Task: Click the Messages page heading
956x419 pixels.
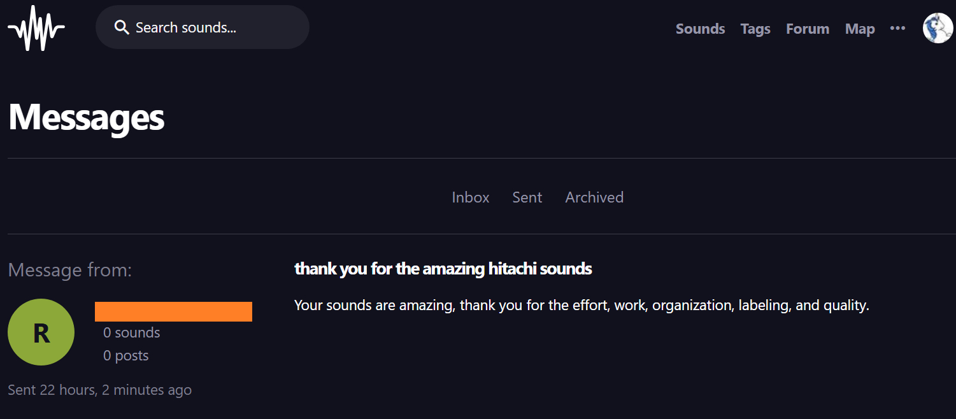Action: (87, 117)
